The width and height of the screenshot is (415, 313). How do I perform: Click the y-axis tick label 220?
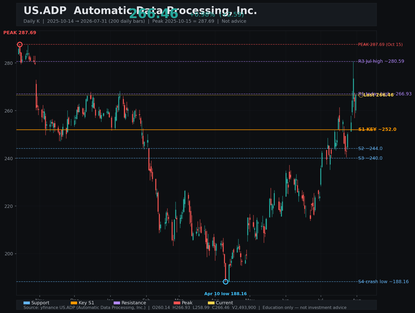point(9,206)
